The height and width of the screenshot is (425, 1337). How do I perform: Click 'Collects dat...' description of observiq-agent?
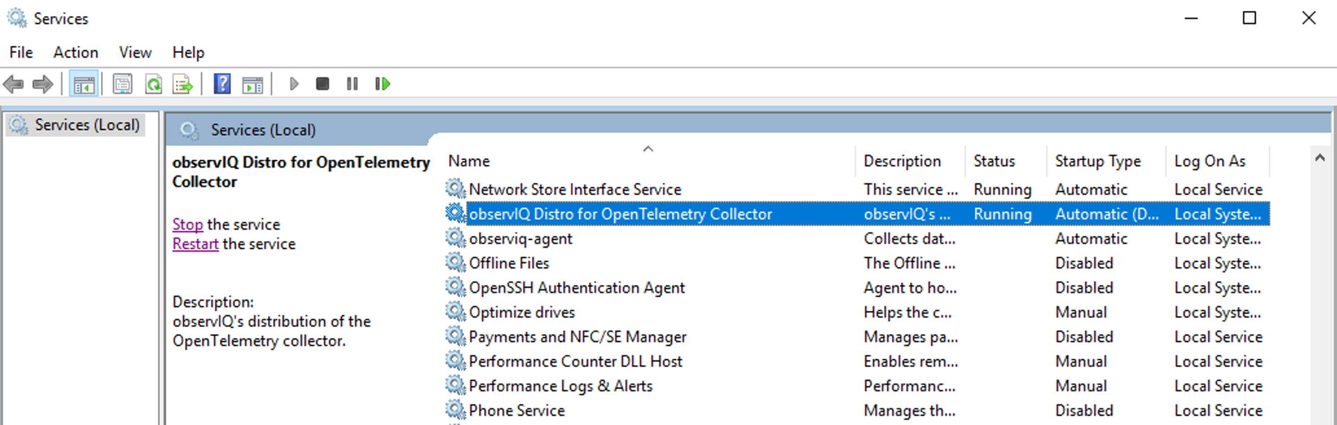909,239
